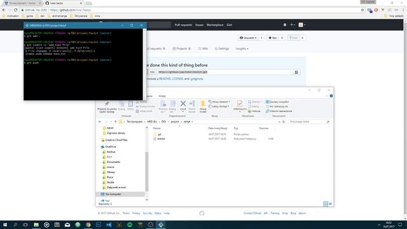Open the repository Settings tab

[x=222, y=48]
